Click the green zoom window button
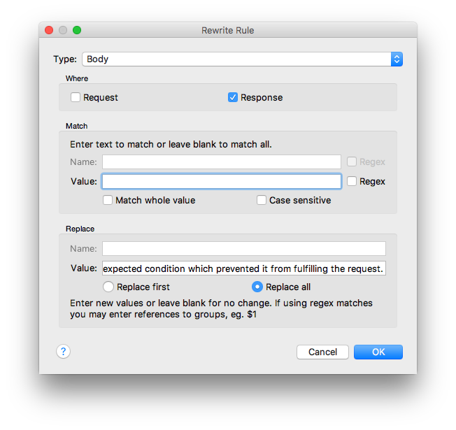The height and width of the screenshot is (430, 456). 77,30
